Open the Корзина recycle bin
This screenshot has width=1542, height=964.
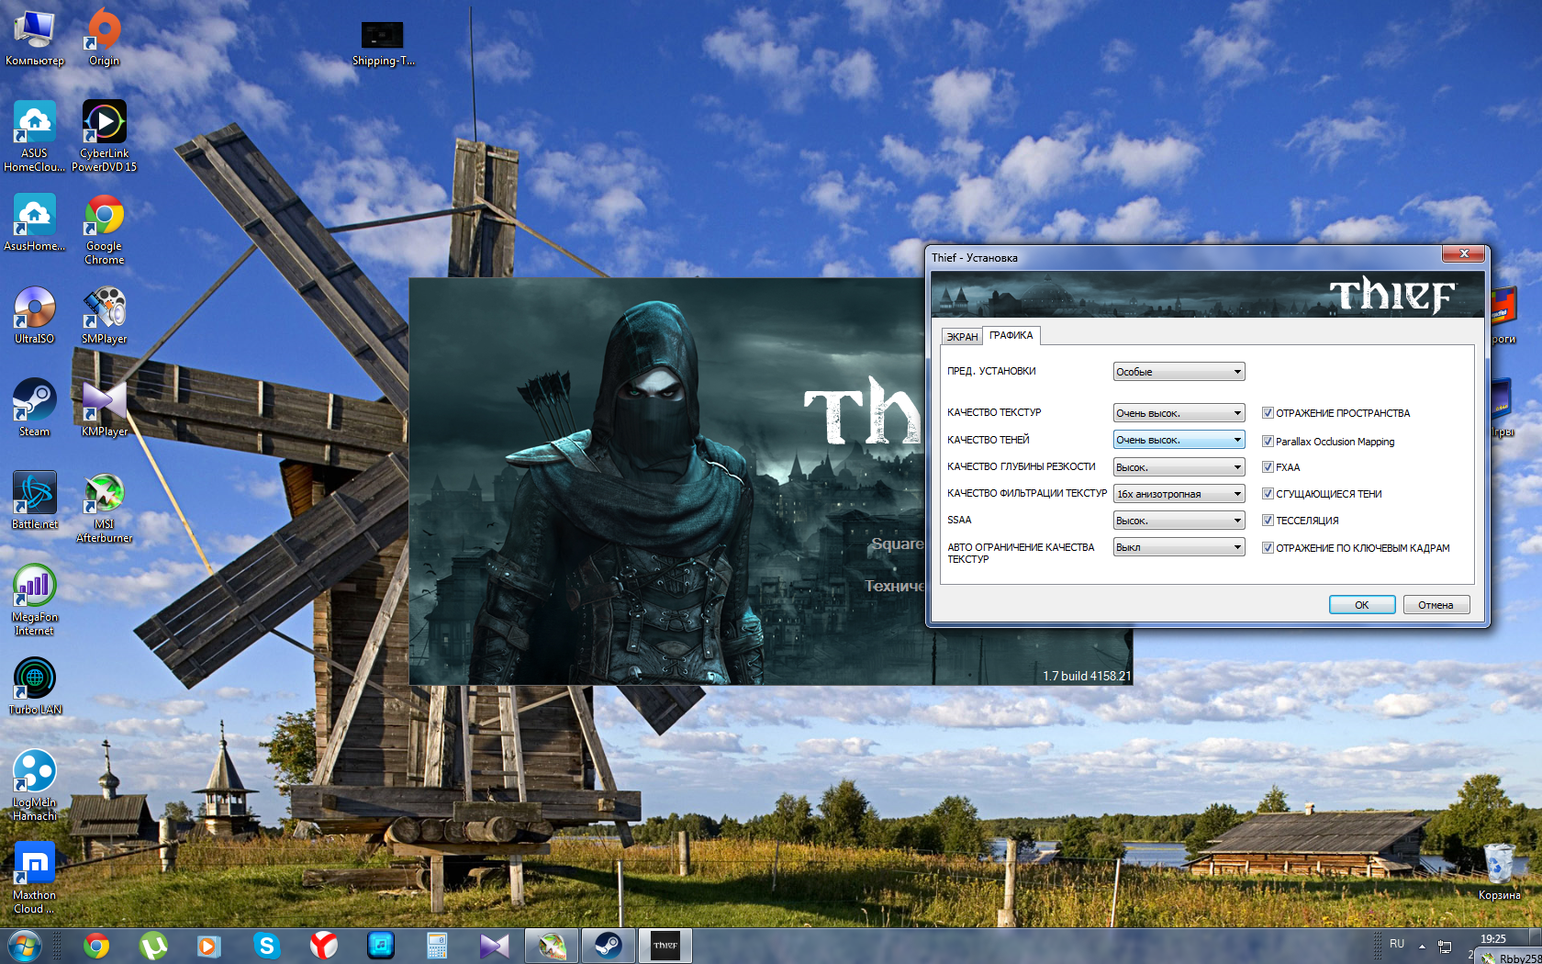point(1499,872)
